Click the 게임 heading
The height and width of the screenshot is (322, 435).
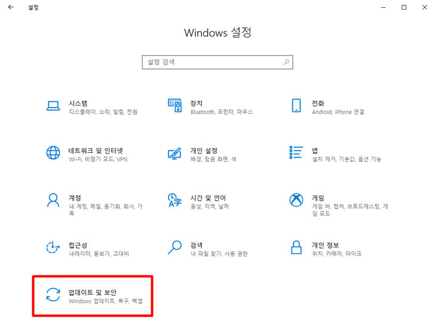(318, 198)
